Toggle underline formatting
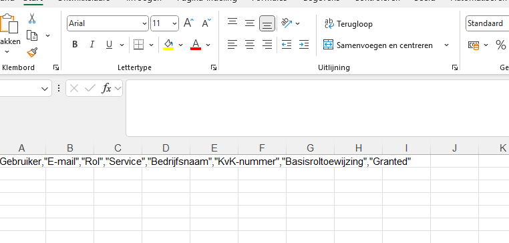Screen dimensions: 509x243 click(x=110, y=45)
